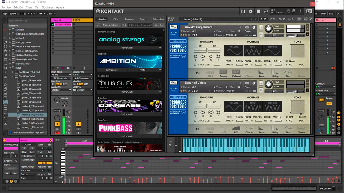Solo David's Harpsichord with the S button
This screenshot has height=193, width=344.
261,27
